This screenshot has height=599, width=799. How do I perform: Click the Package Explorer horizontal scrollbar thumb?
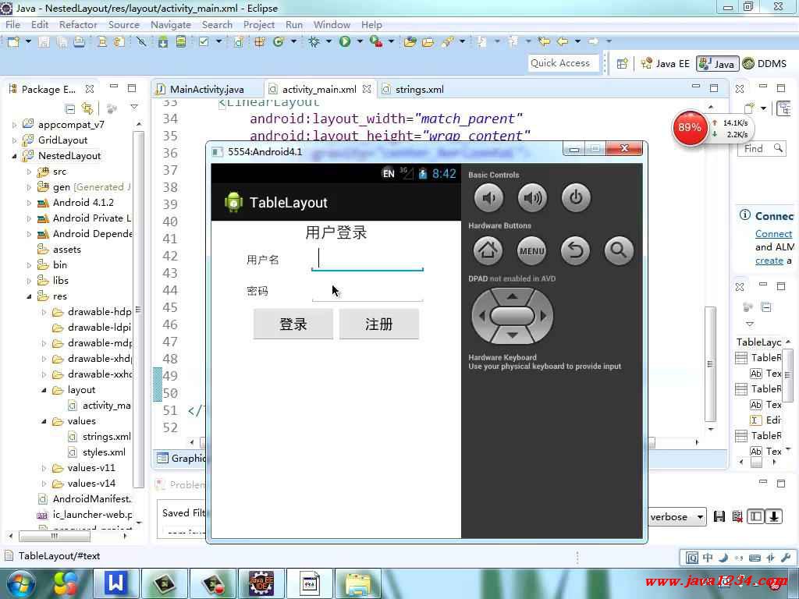click(55, 537)
